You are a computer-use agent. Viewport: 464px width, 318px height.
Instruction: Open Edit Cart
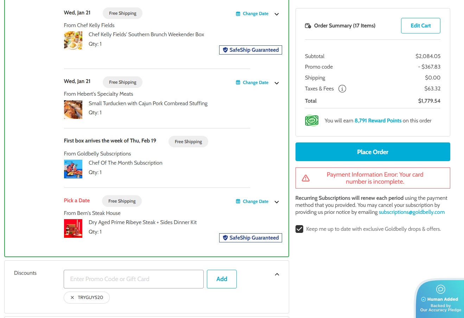(420, 26)
